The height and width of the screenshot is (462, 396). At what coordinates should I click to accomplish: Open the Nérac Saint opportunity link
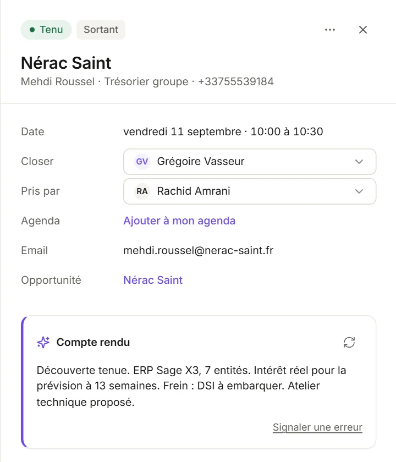tap(153, 280)
